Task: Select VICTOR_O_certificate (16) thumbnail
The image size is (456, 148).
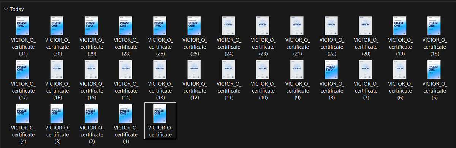Action: tap(57, 69)
